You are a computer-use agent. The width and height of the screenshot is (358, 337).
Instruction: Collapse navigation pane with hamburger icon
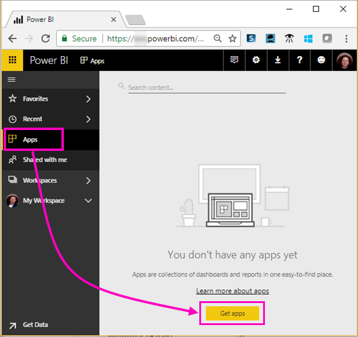click(x=12, y=80)
